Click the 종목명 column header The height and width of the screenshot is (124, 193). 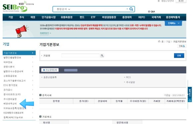[56, 101]
